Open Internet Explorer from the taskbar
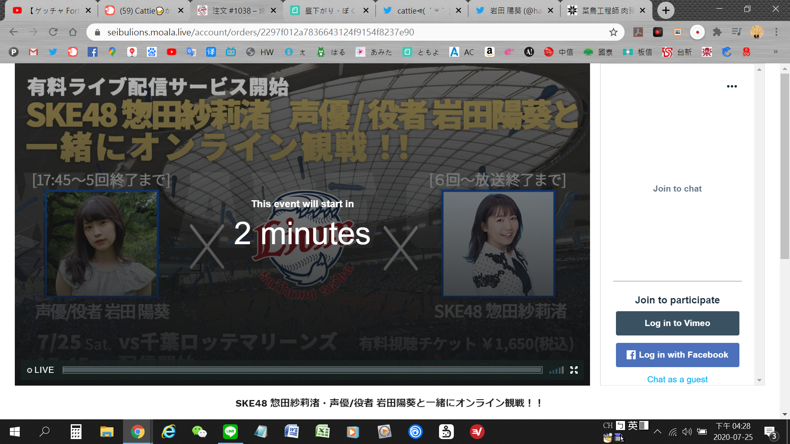The image size is (790, 444). (169, 432)
